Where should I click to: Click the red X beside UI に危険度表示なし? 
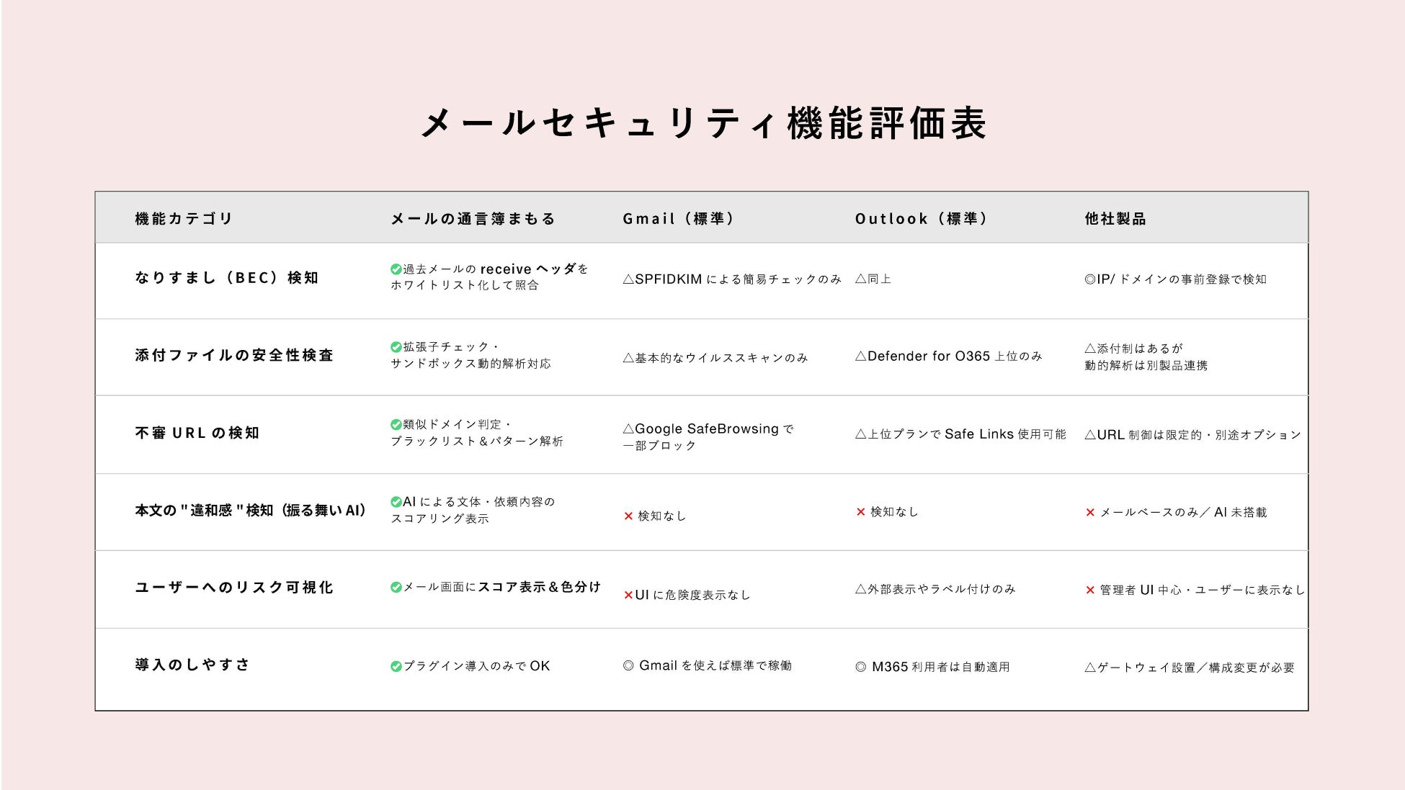tap(628, 596)
